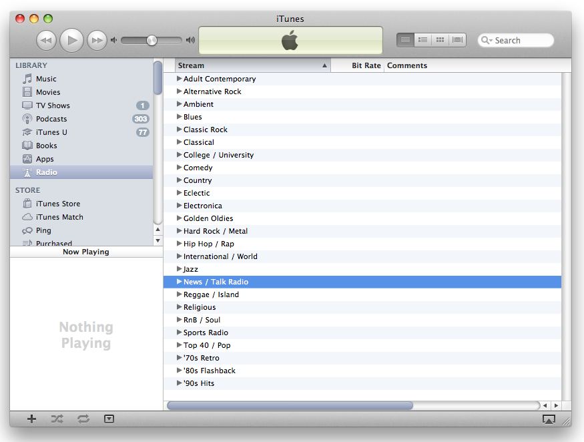Open TV Shows in sidebar

(81, 105)
